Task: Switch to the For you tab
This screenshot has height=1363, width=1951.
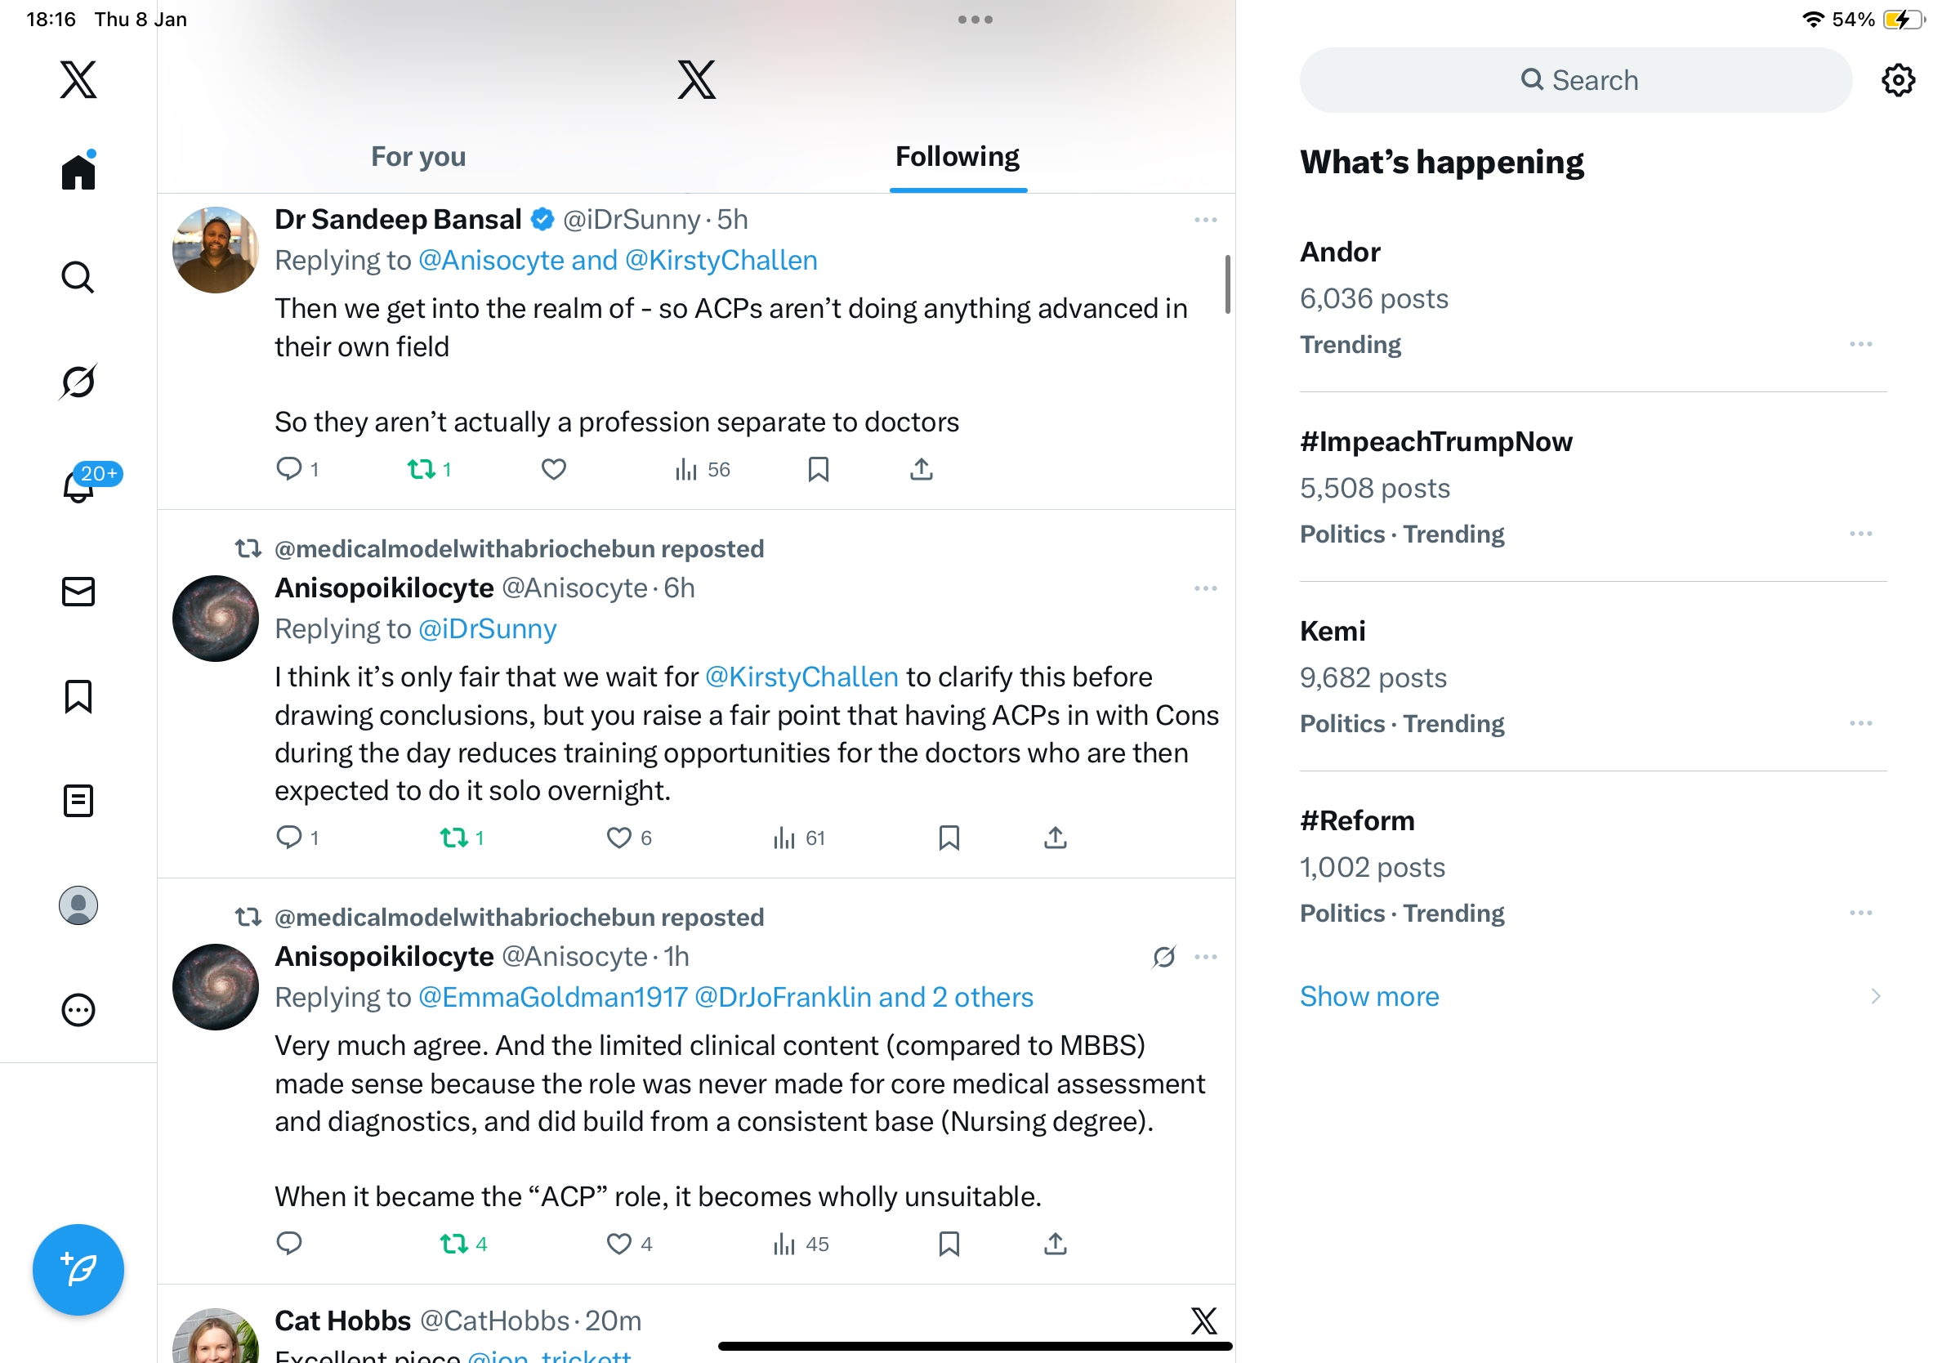Action: pos(418,156)
